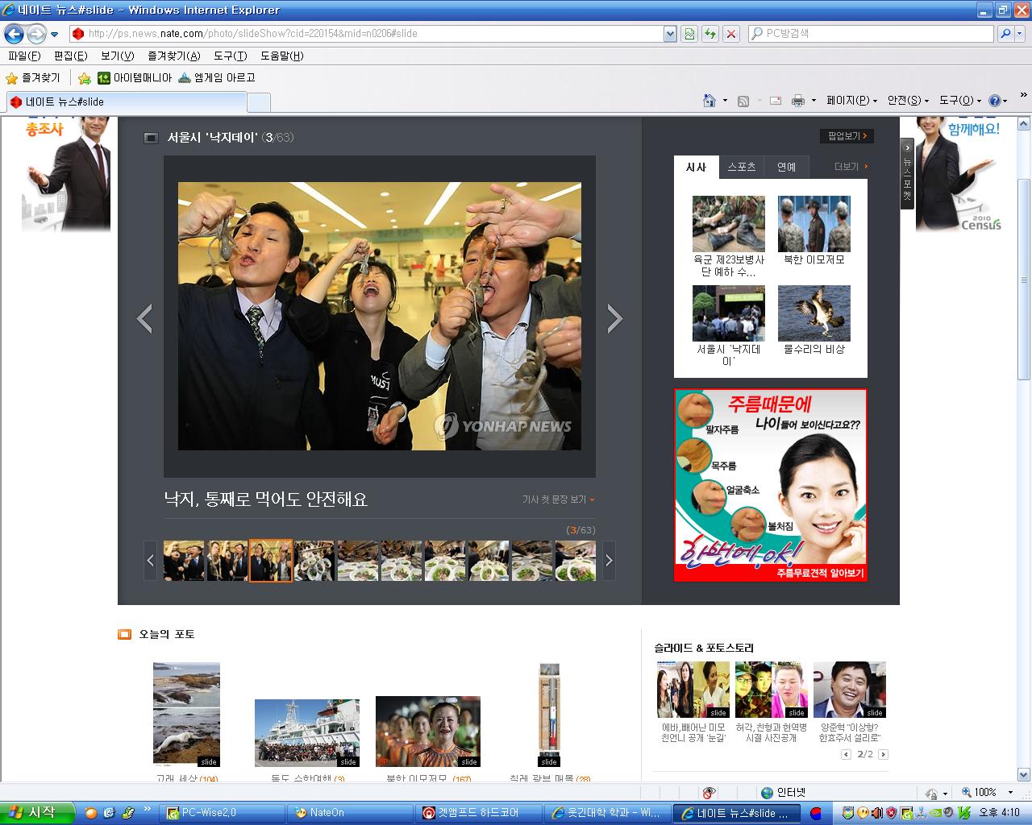The image size is (1032, 825).
Task: Open the 보기(V) menu
Action: click(x=117, y=56)
